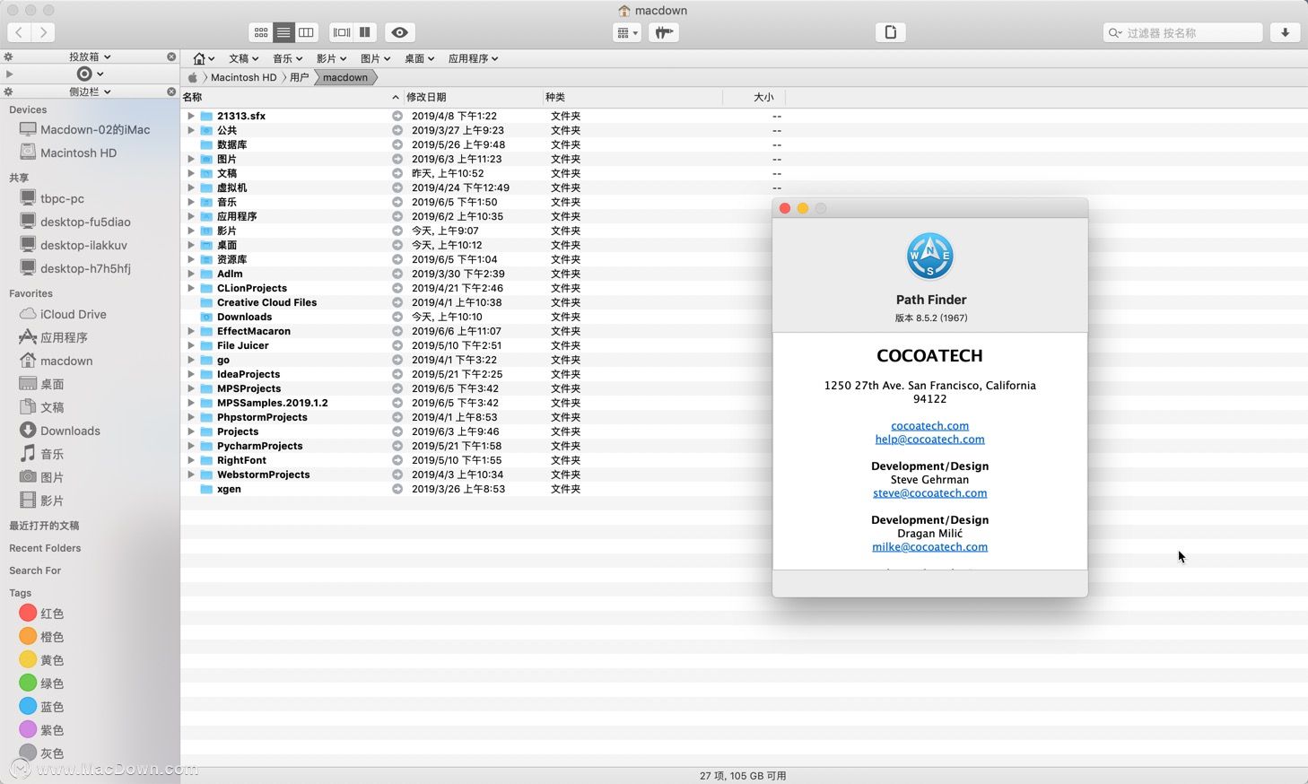
Task: Switch to column view
Action: tap(306, 32)
